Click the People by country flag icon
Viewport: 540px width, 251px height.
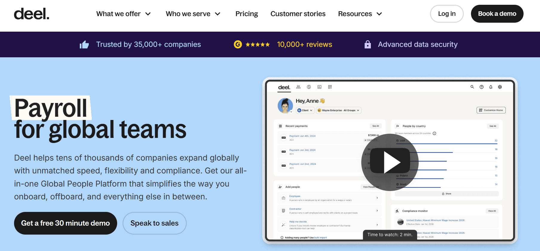(x=397, y=126)
